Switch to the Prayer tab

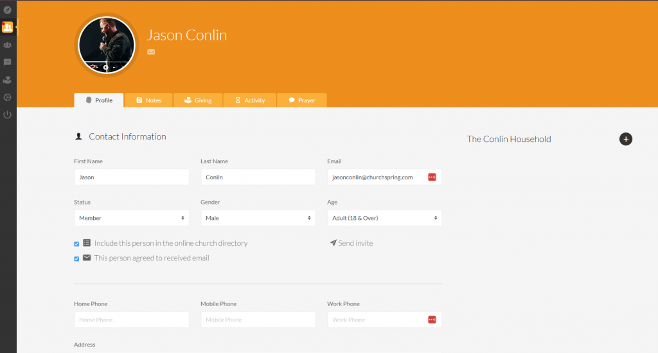coord(302,100)
